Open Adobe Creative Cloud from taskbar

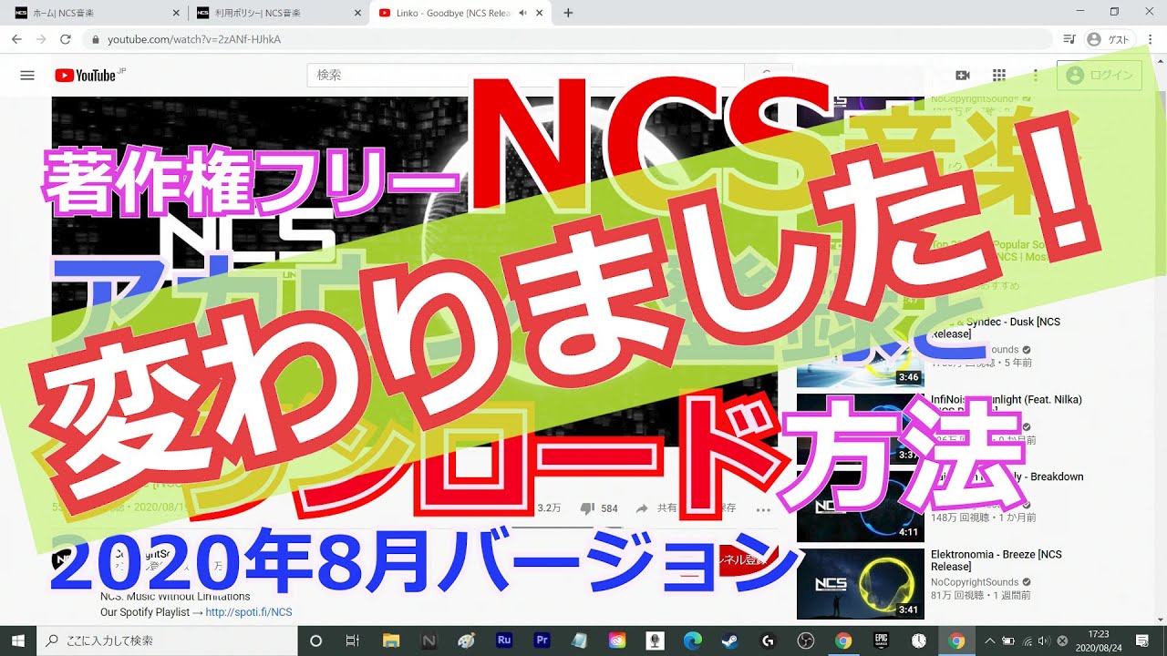(617, 641)
